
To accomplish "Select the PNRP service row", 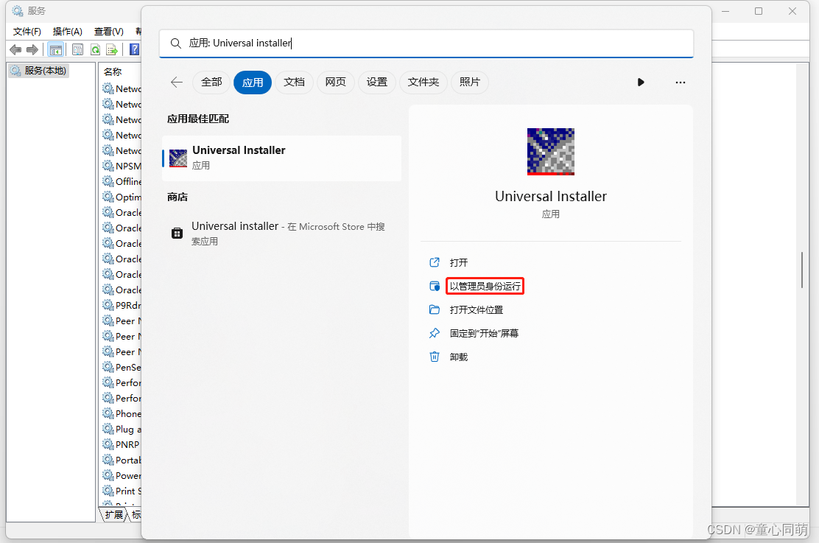I will pyautogui.click(x=122, y=445).
